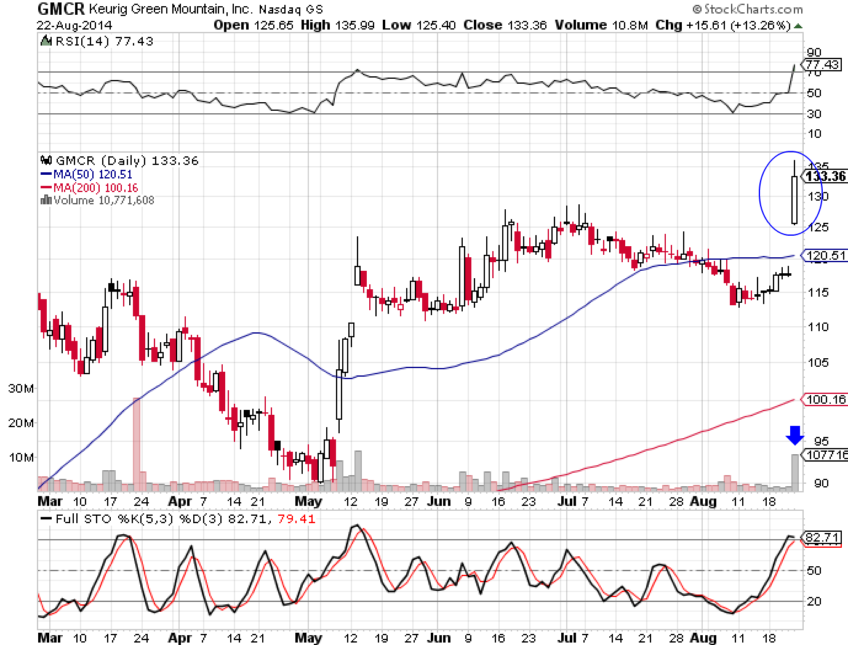The height and width of the screenshot is (645, 848).
Task: Click the Chg +15.61 (+13.26%) value
Action: 724,25
